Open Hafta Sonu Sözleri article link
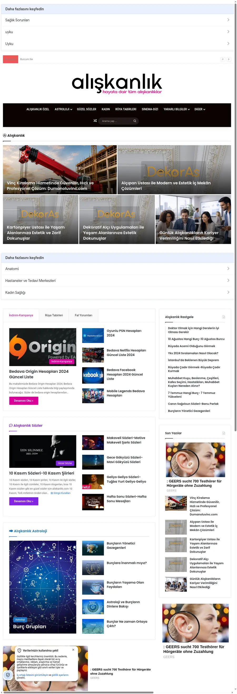The width and height of the screenshot is (237, 694). click(x=127, y=499)
